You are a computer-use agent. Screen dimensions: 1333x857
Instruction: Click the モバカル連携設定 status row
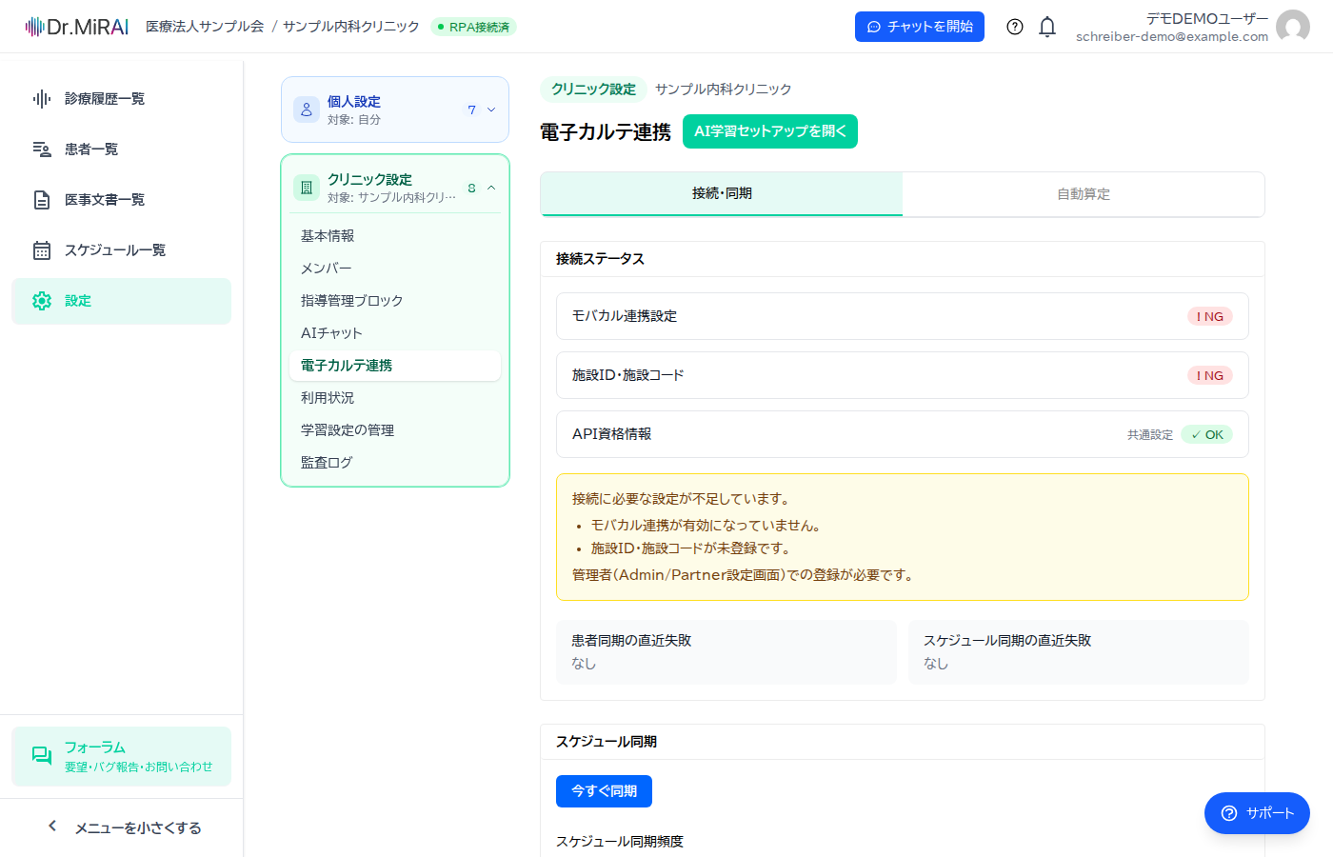[x=903, y=316]
